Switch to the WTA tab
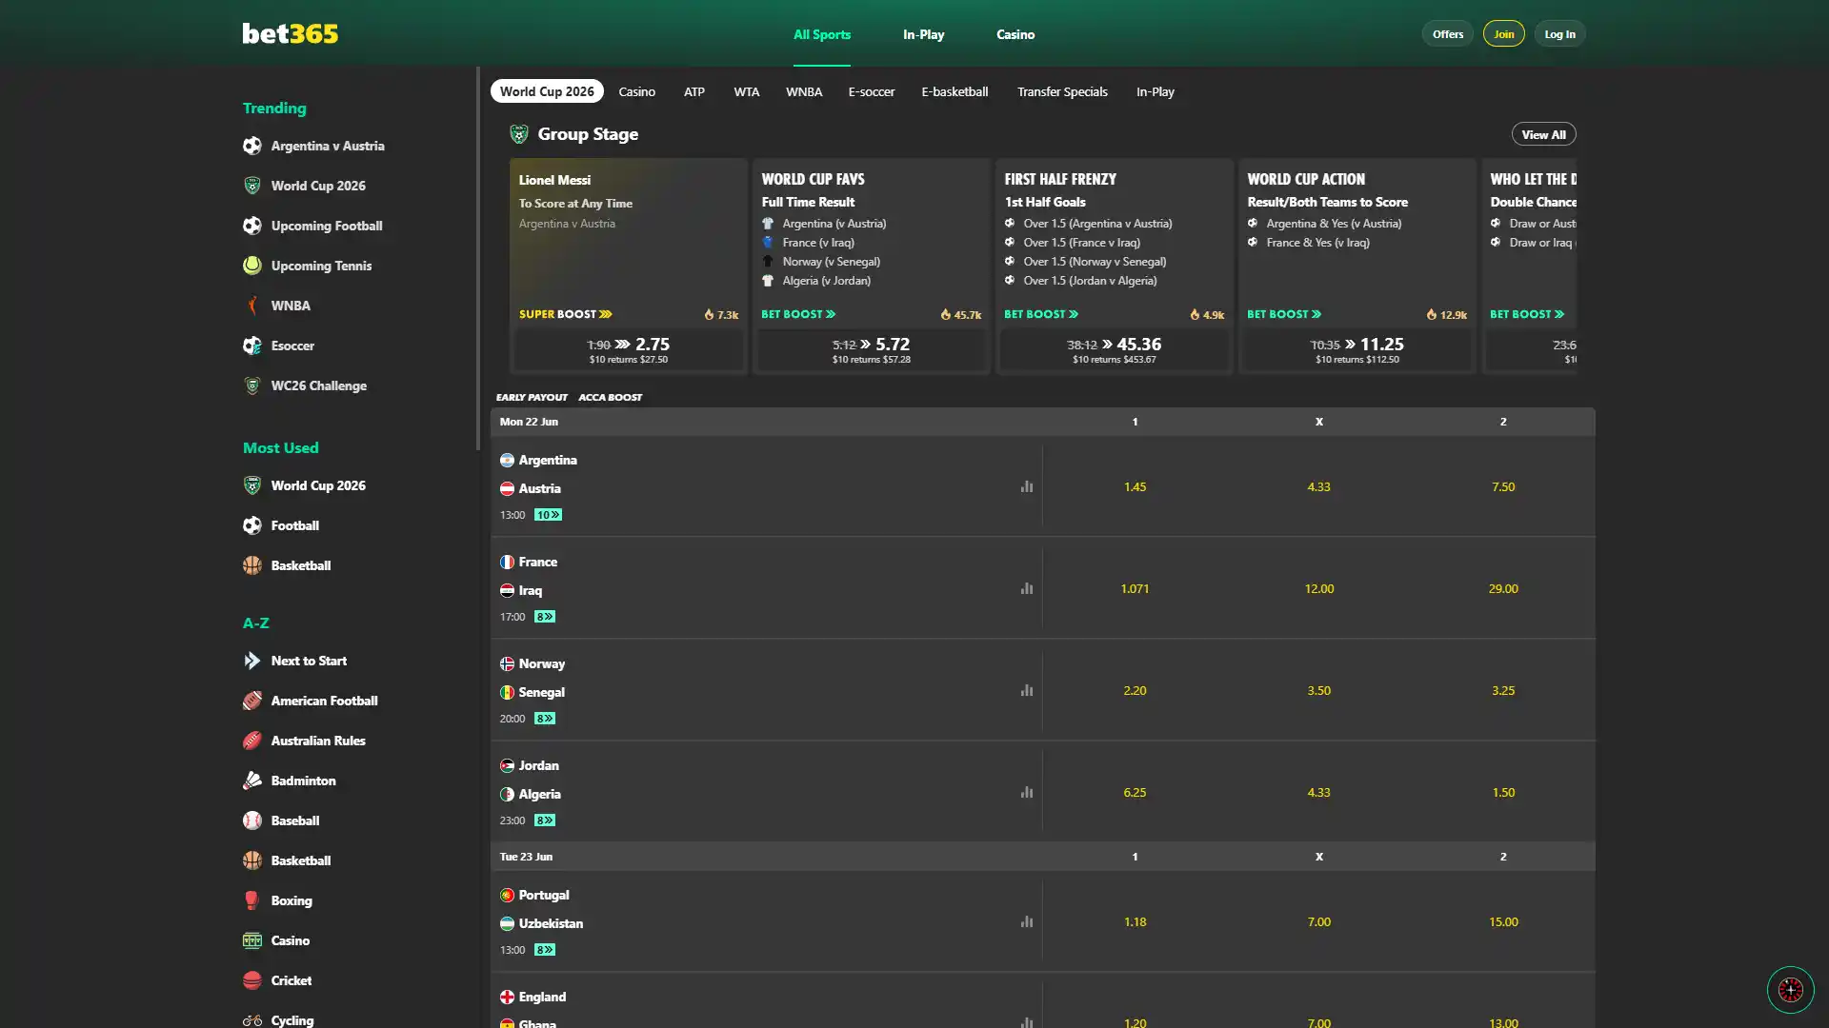1829x1028 pixels. coord(746,91)
